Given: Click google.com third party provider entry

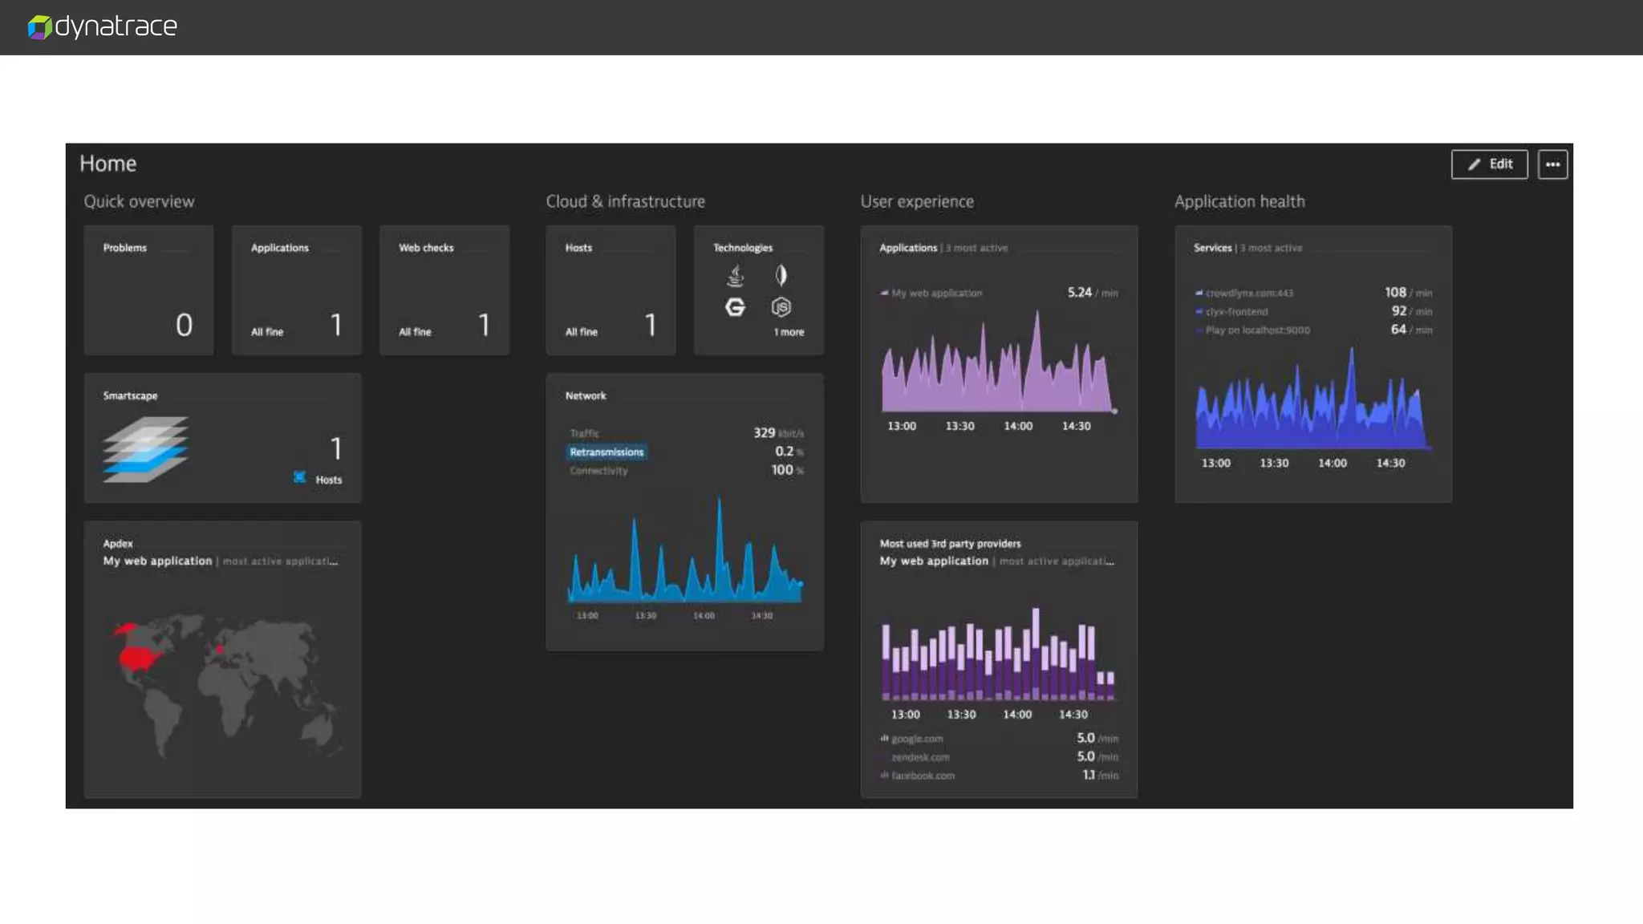Looking at the screenshot, I should coord(917,739).
